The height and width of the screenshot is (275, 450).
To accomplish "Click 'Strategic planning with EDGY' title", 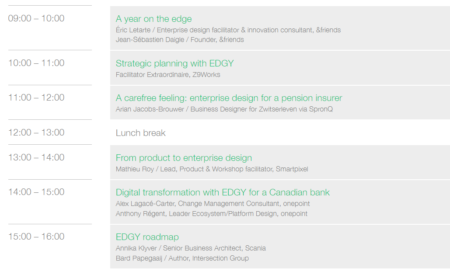I will [x=174, y=63].
